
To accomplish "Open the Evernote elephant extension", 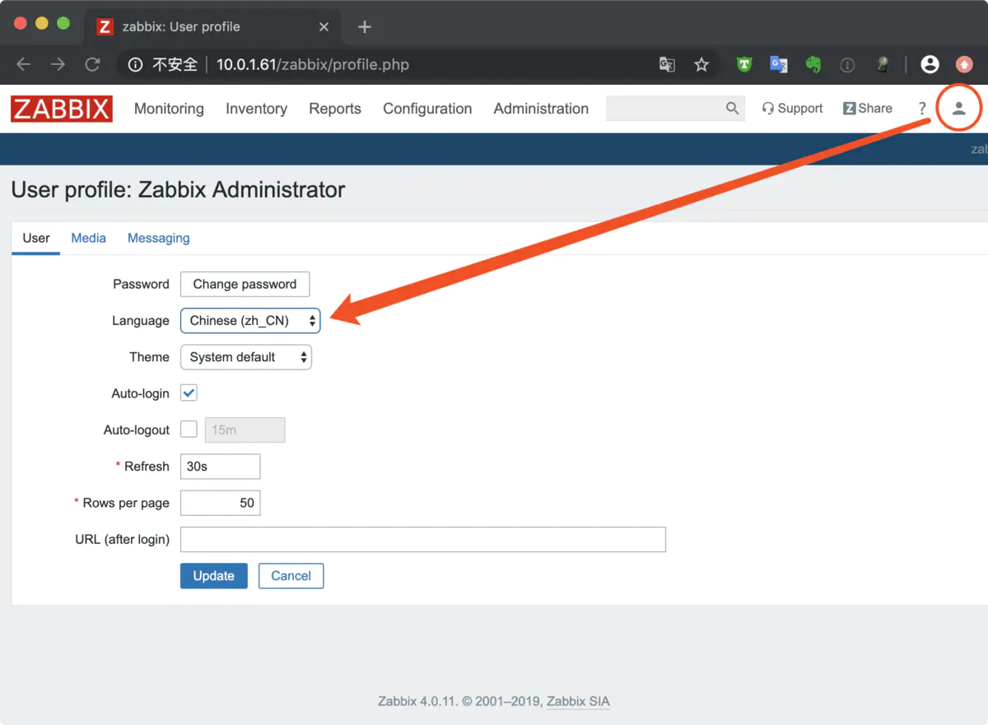I will 813,64.
